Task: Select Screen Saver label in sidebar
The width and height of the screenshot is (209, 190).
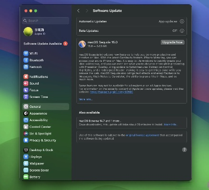Action: coord(39,170)
